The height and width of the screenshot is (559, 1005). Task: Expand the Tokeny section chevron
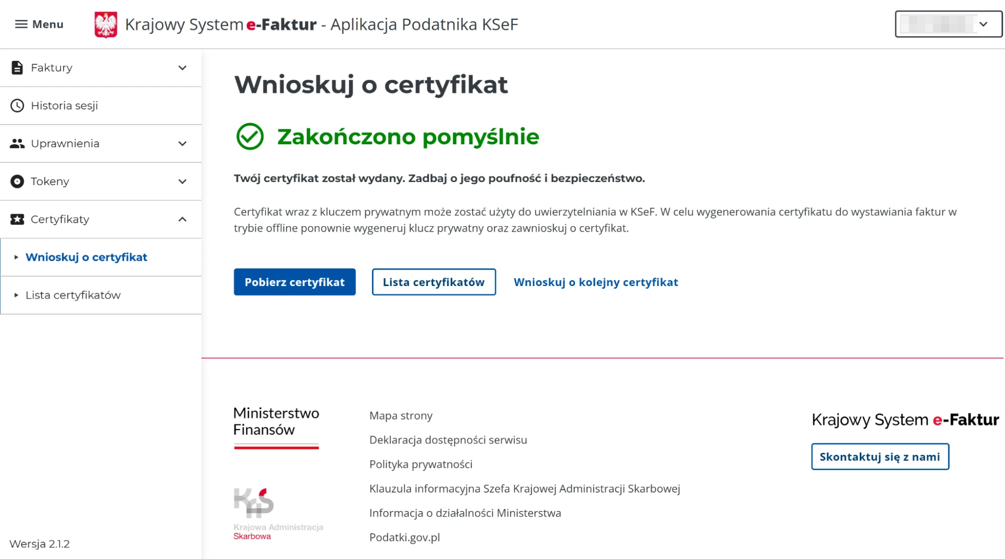[x=182, y=181]
